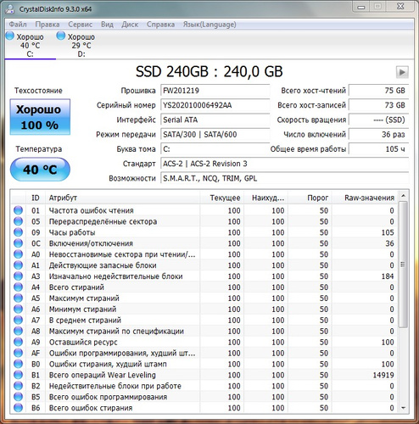Click status orb of attribute 0C
The height and width of the screenshot is (424, 419).
pos(19,243)
